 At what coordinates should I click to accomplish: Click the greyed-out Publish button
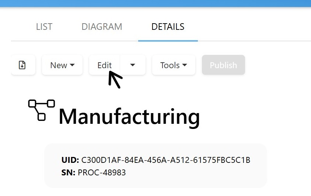223,65
